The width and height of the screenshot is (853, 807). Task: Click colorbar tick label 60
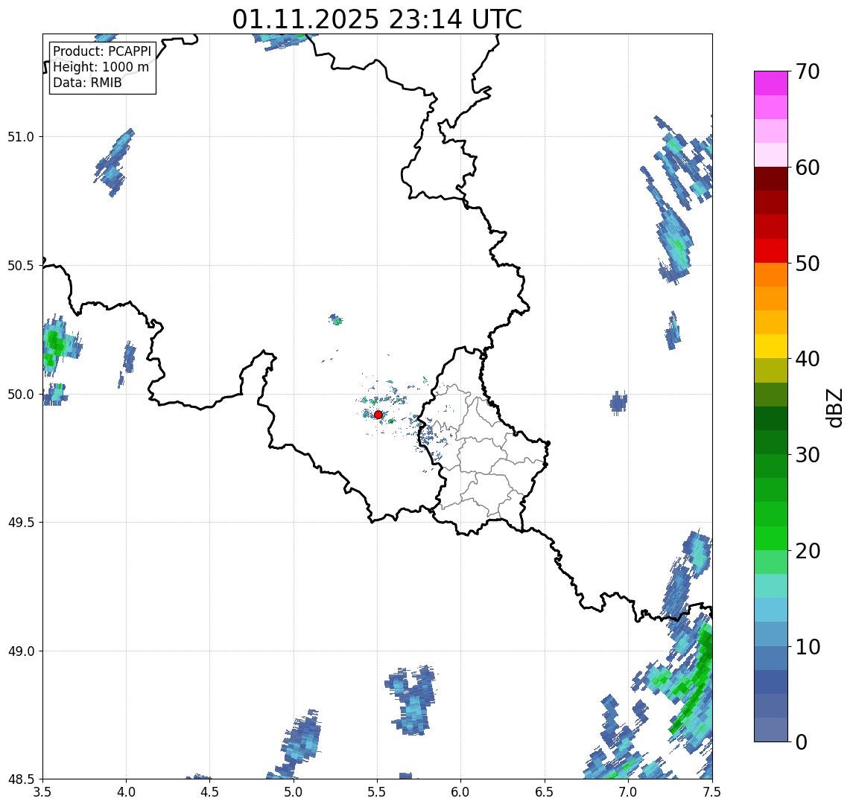tap(808, 168)
